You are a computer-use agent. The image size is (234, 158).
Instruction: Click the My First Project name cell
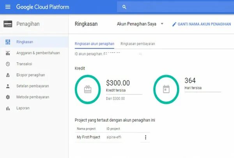[89, 137]
